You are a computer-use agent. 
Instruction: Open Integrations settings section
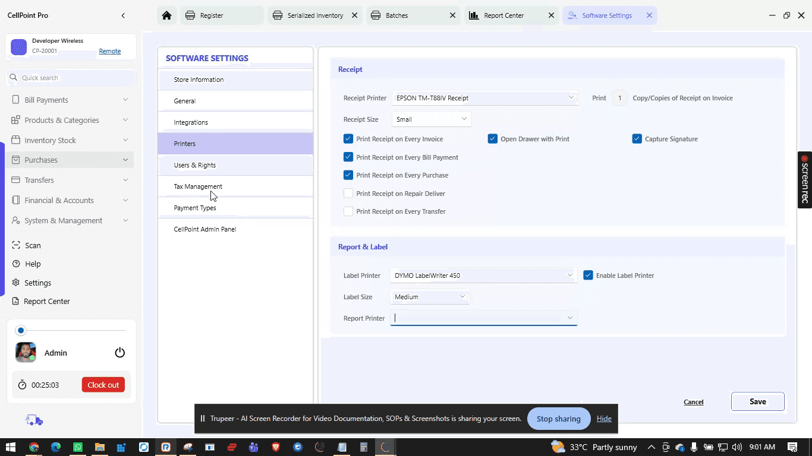(x=235, y=122)
